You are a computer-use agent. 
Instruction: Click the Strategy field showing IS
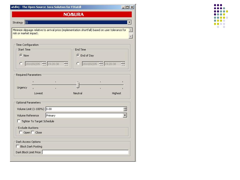point(76,22)
